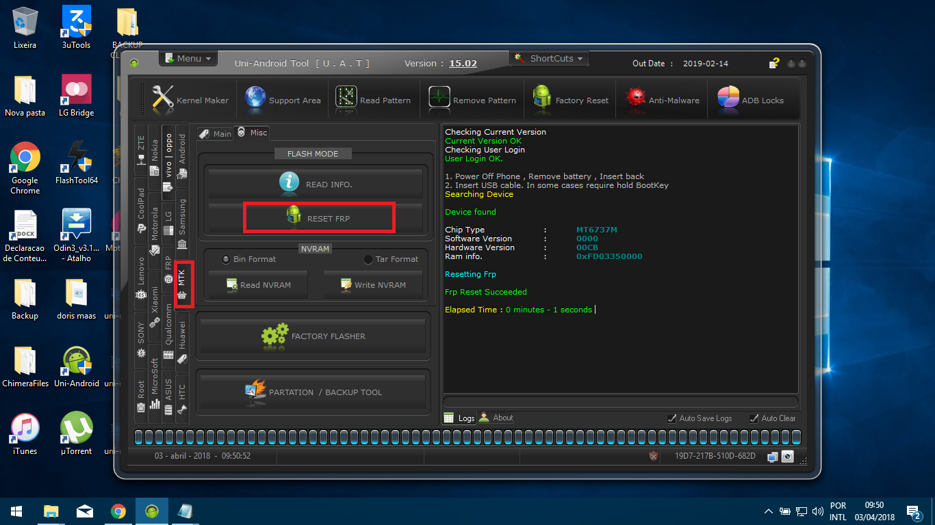
Task: Click the READ INFO. button
Action: 316,183
